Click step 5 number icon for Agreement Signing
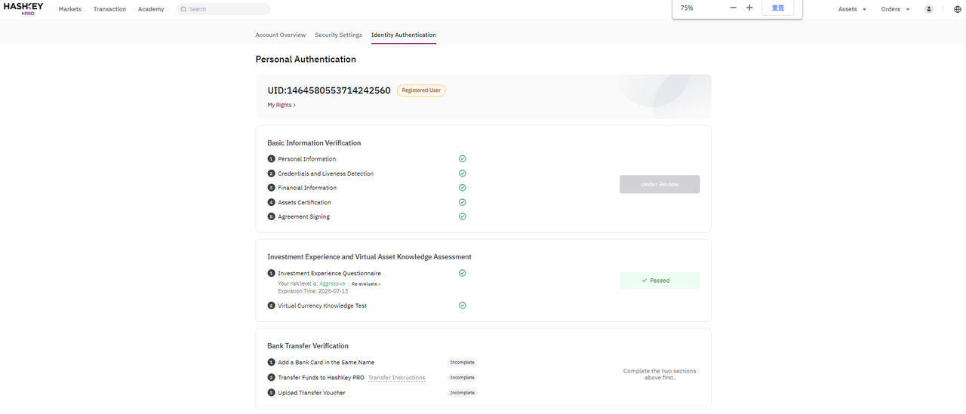 [271, 216]
